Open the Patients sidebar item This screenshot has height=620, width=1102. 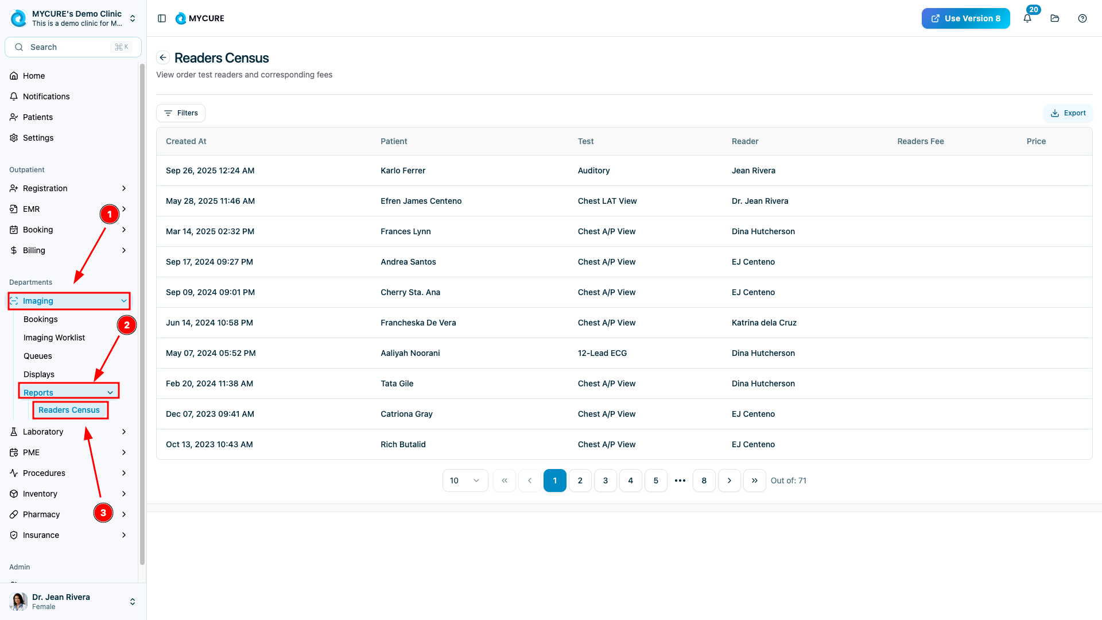tap(38, 117)
